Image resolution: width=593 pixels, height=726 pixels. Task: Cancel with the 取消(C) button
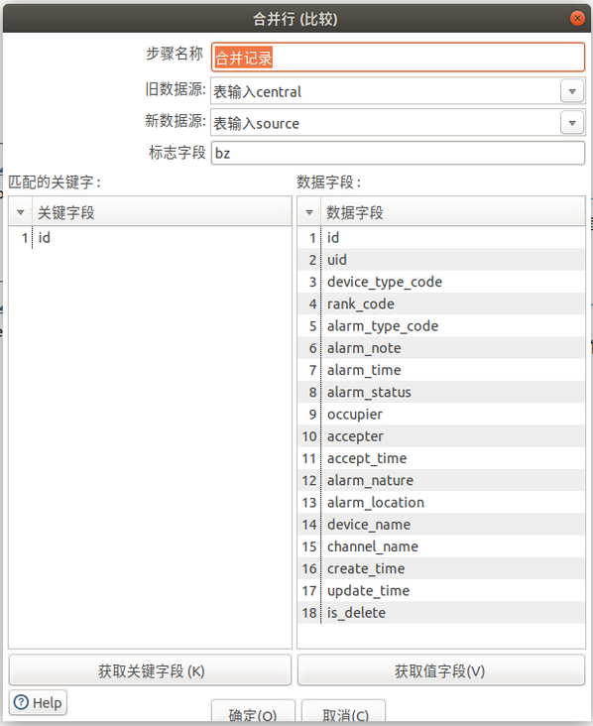(343, 712)
